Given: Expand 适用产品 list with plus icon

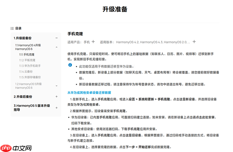Looking at the screenshot, I should point(93,42).
